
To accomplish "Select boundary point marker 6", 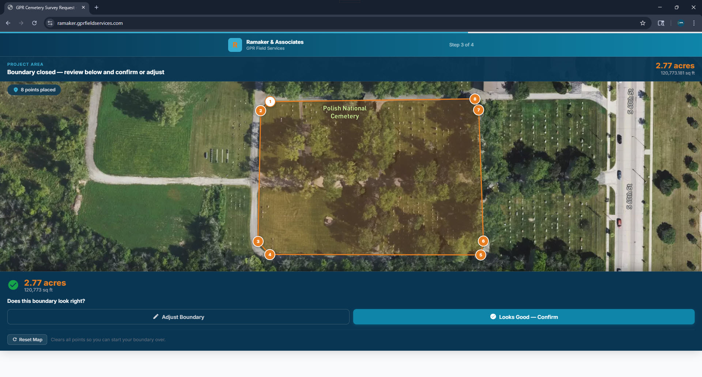I will point(483,241).
